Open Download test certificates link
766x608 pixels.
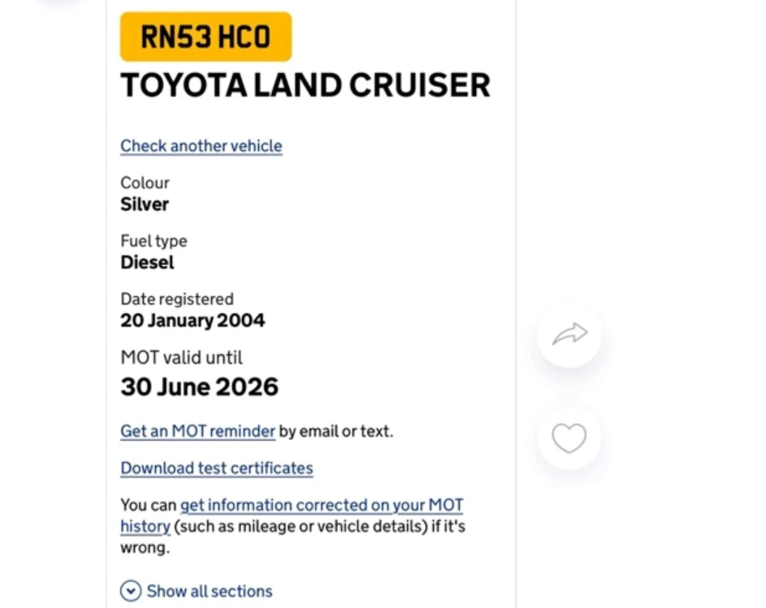coord(216,468)
